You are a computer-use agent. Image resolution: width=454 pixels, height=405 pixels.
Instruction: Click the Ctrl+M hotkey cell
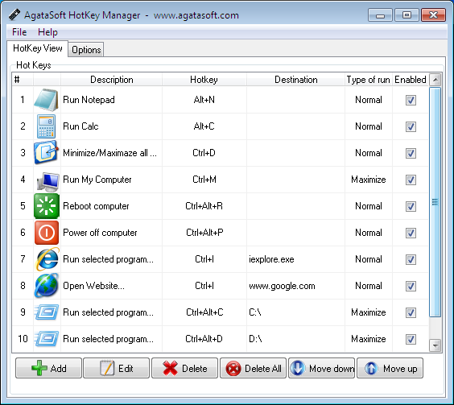[204, 180]
